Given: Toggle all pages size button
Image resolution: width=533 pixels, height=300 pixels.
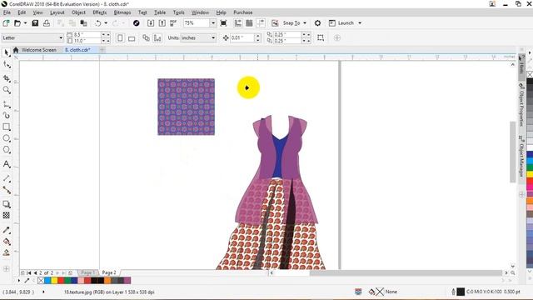Looking at the screenshot, I should click(x=146, y=38).
